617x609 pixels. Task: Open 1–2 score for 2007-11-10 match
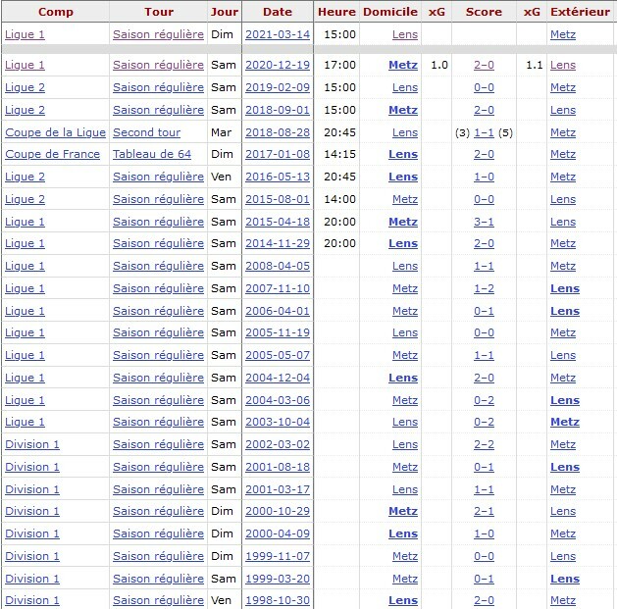click(x=484, y=288)
